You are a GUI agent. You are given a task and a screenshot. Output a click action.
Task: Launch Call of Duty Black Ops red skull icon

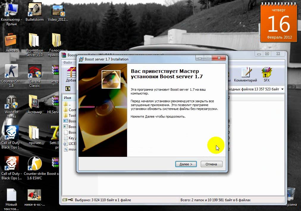tap(11, 168)
